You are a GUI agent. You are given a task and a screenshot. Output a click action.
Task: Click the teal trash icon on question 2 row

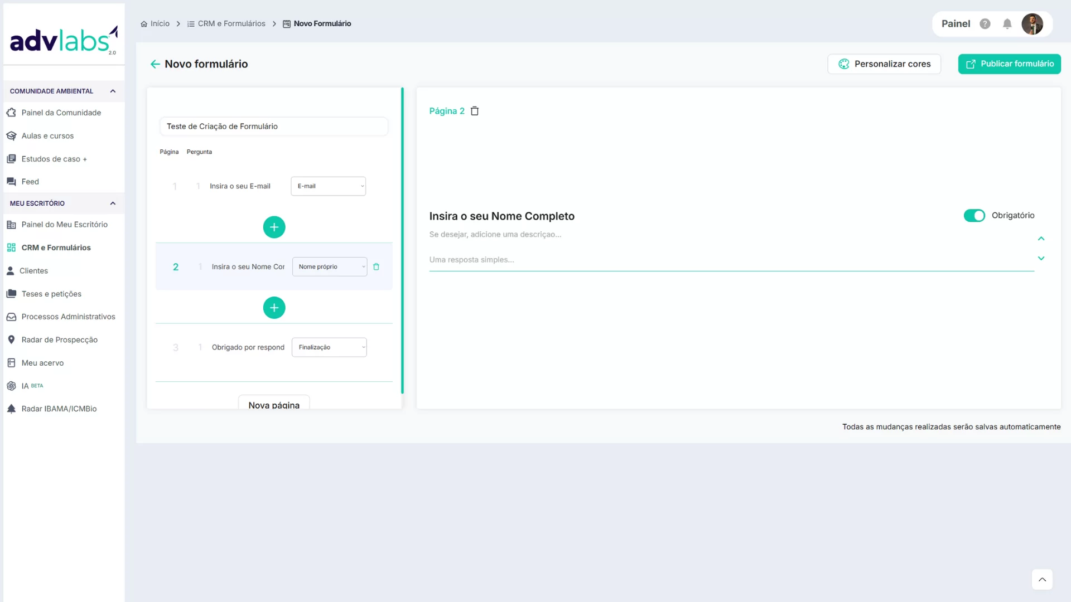(x=376, y=267)
